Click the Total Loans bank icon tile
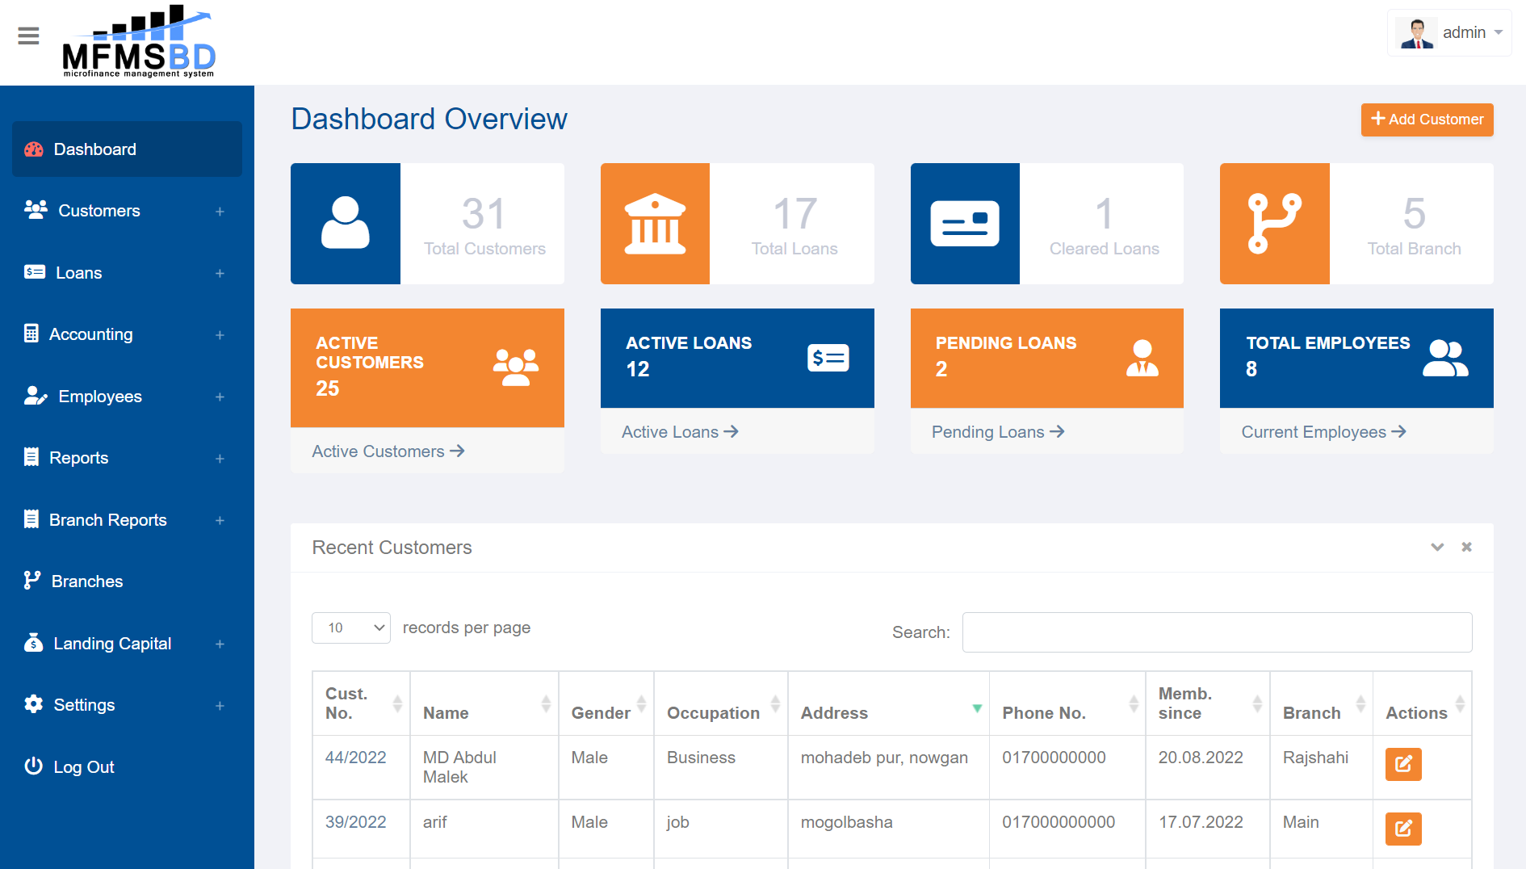This screenshot has height=869, width=1526. pos(655,224)
